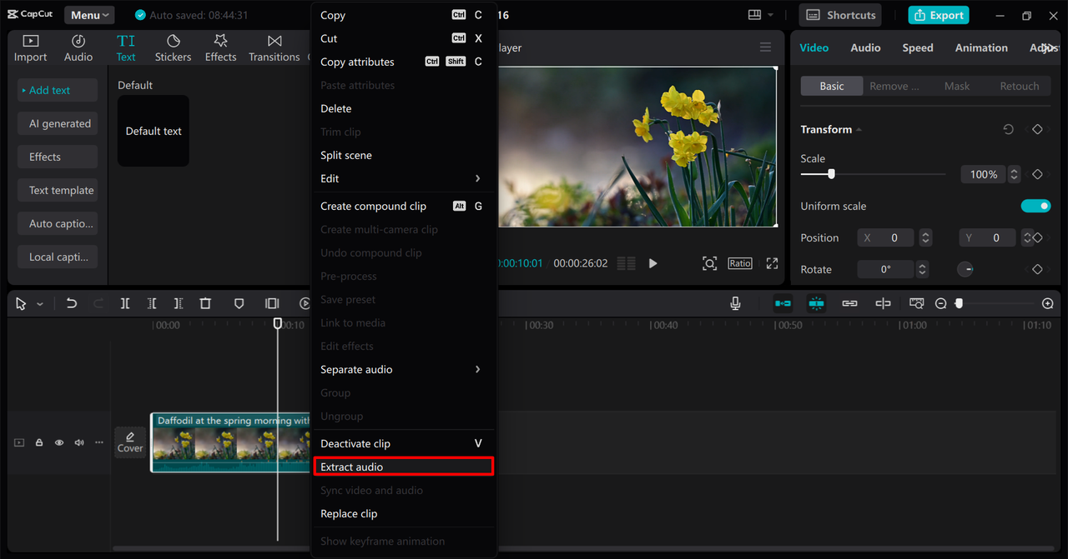Hide the video track with eye icon
1068x559 pixels.
click(59, 442)
